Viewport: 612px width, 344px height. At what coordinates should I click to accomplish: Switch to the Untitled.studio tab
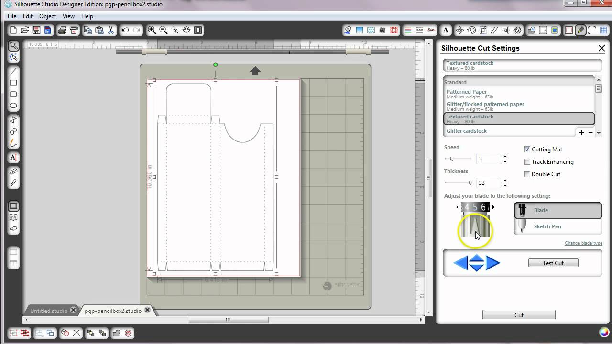(x=49, y=311)
